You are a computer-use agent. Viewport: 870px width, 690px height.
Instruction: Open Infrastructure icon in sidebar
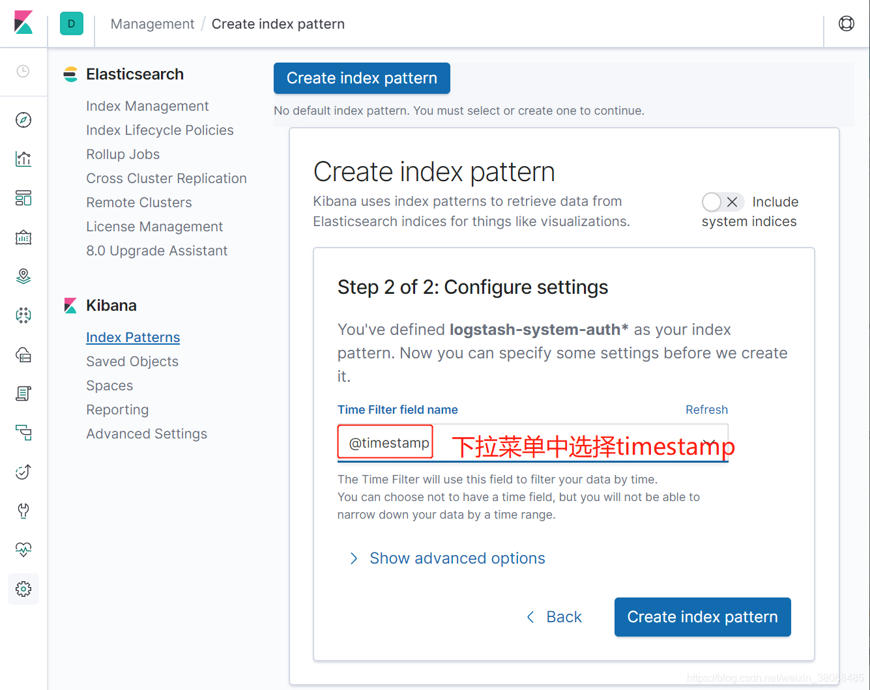pos(23,354)
